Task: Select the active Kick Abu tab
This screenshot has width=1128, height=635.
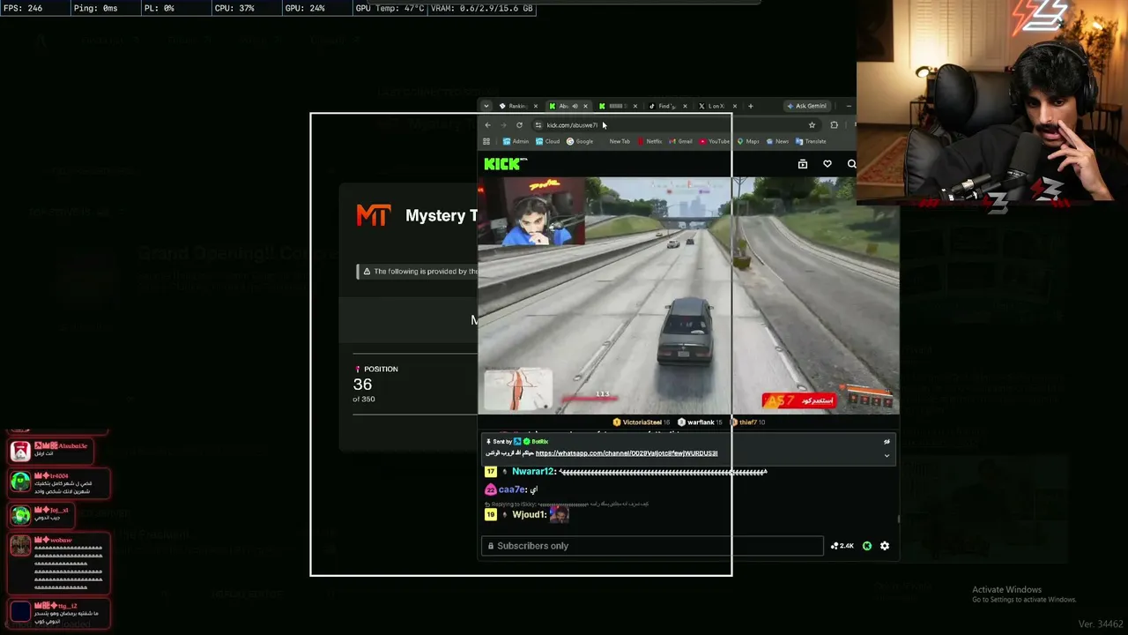Action: tap(568, 107)
